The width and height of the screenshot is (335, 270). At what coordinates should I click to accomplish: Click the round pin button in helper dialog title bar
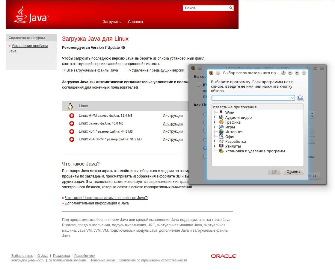tap(218, 73)
